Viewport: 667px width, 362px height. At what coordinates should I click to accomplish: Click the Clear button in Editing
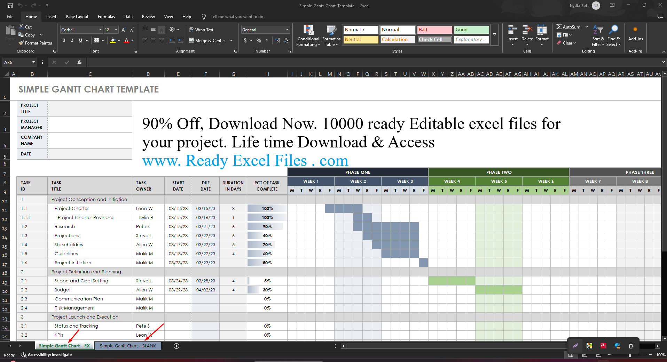(566, 43)
